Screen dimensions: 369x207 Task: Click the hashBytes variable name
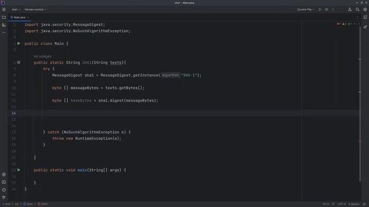tap(81, 101)
